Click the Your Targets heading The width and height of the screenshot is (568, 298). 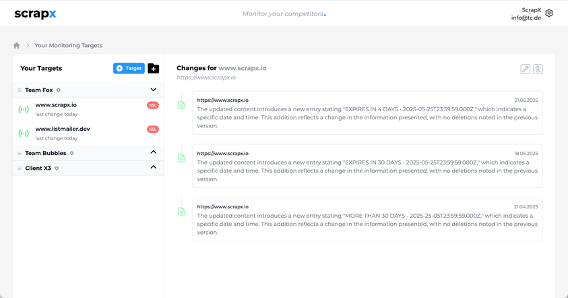[x=41, y=68]
